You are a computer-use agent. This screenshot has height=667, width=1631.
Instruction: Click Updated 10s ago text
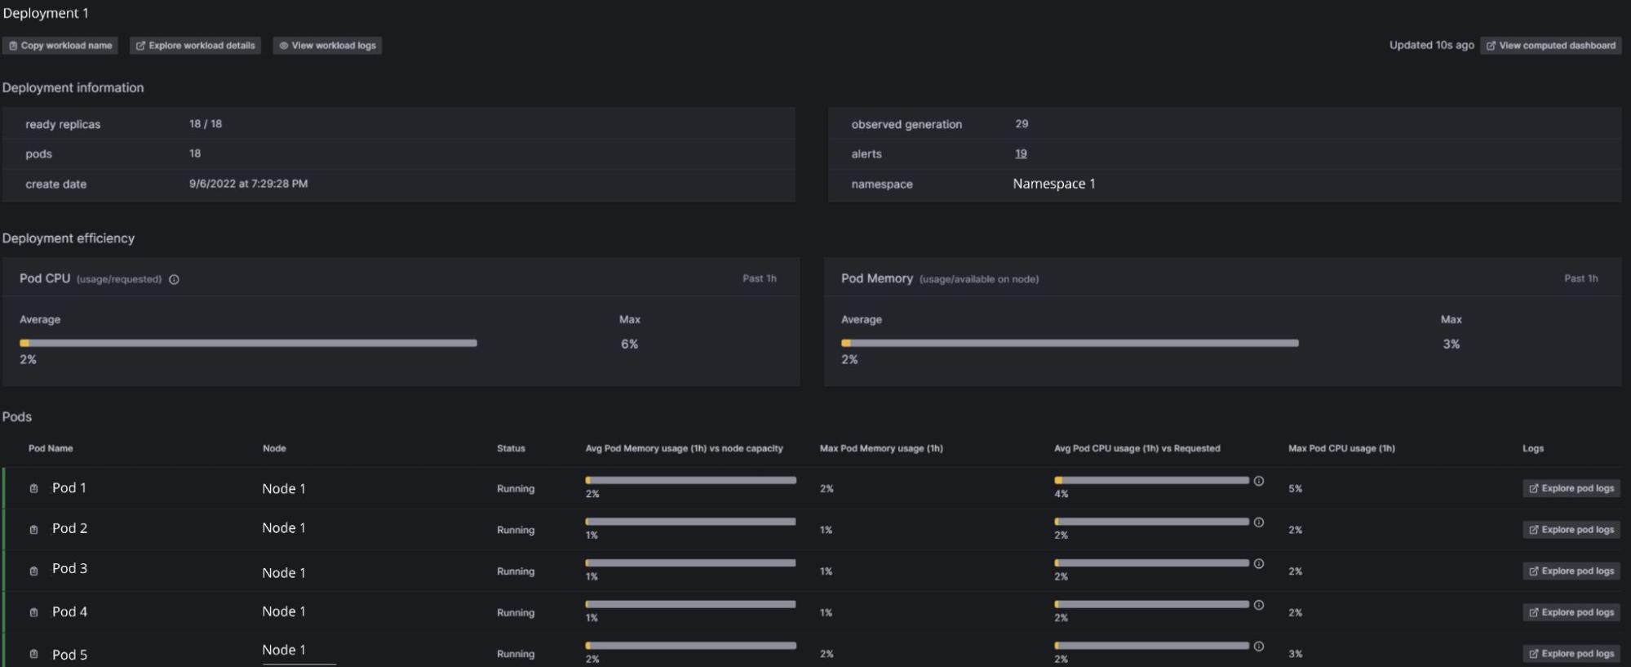(1431, 46)
